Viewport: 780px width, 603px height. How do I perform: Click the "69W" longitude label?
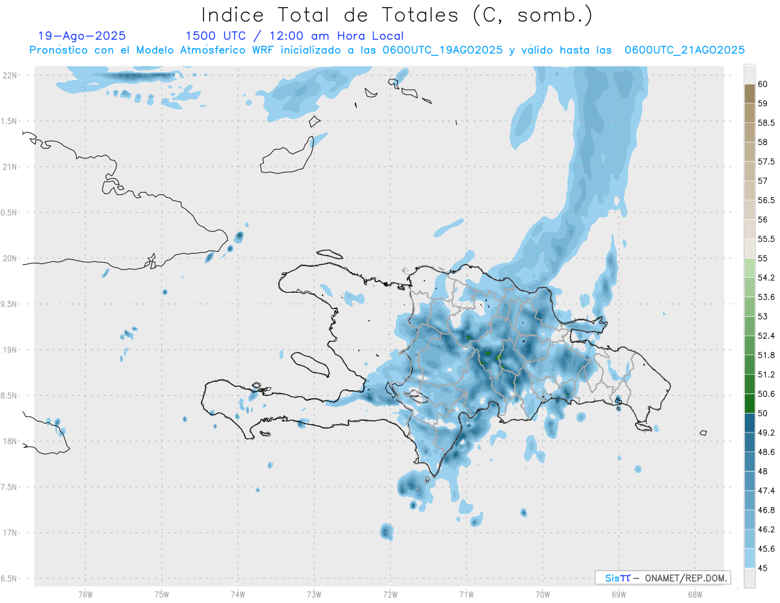tap(619, 593)
